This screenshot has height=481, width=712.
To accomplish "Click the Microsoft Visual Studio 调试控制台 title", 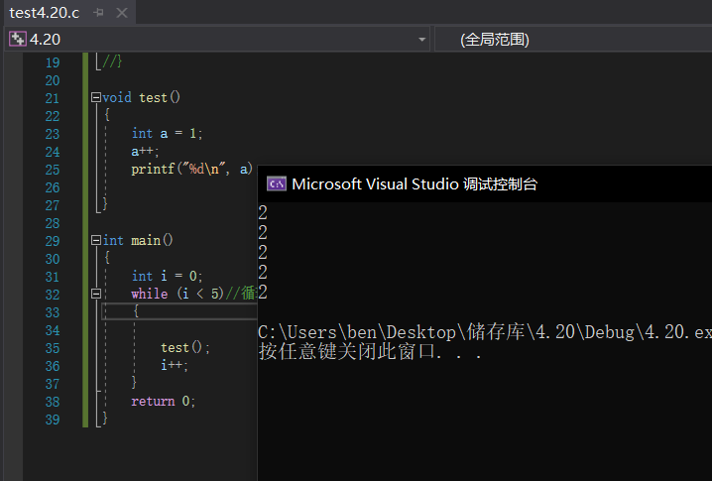I will click(x=415, y=183).
